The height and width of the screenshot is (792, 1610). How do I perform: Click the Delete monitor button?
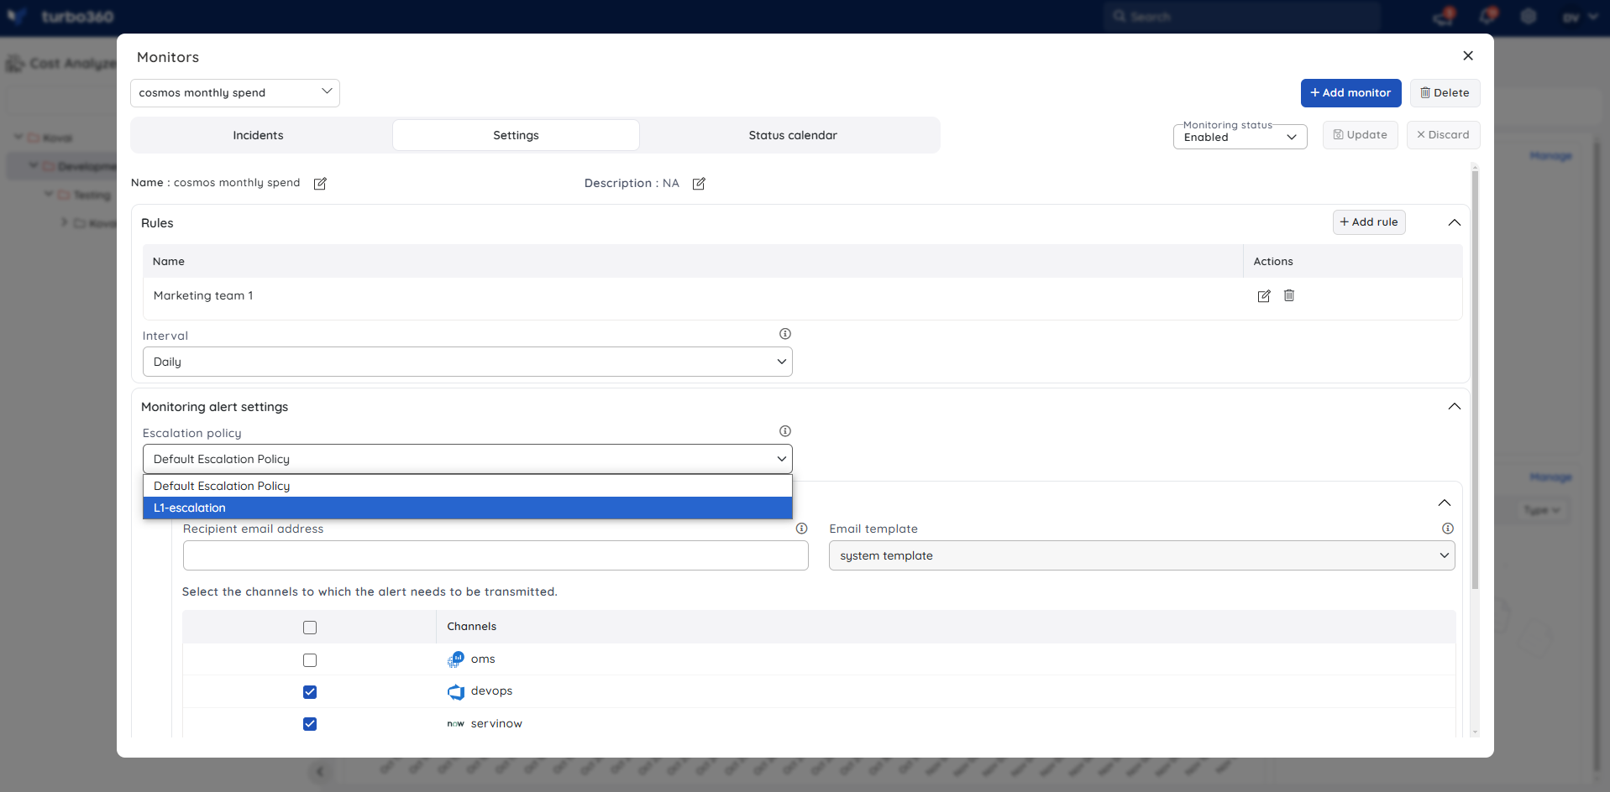point(1445,93)
